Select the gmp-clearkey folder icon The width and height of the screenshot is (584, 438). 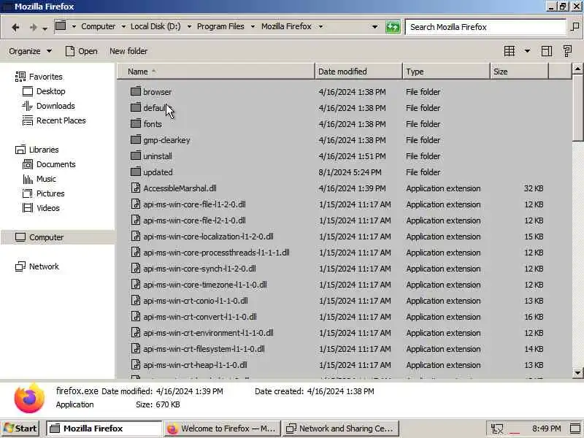136,139
